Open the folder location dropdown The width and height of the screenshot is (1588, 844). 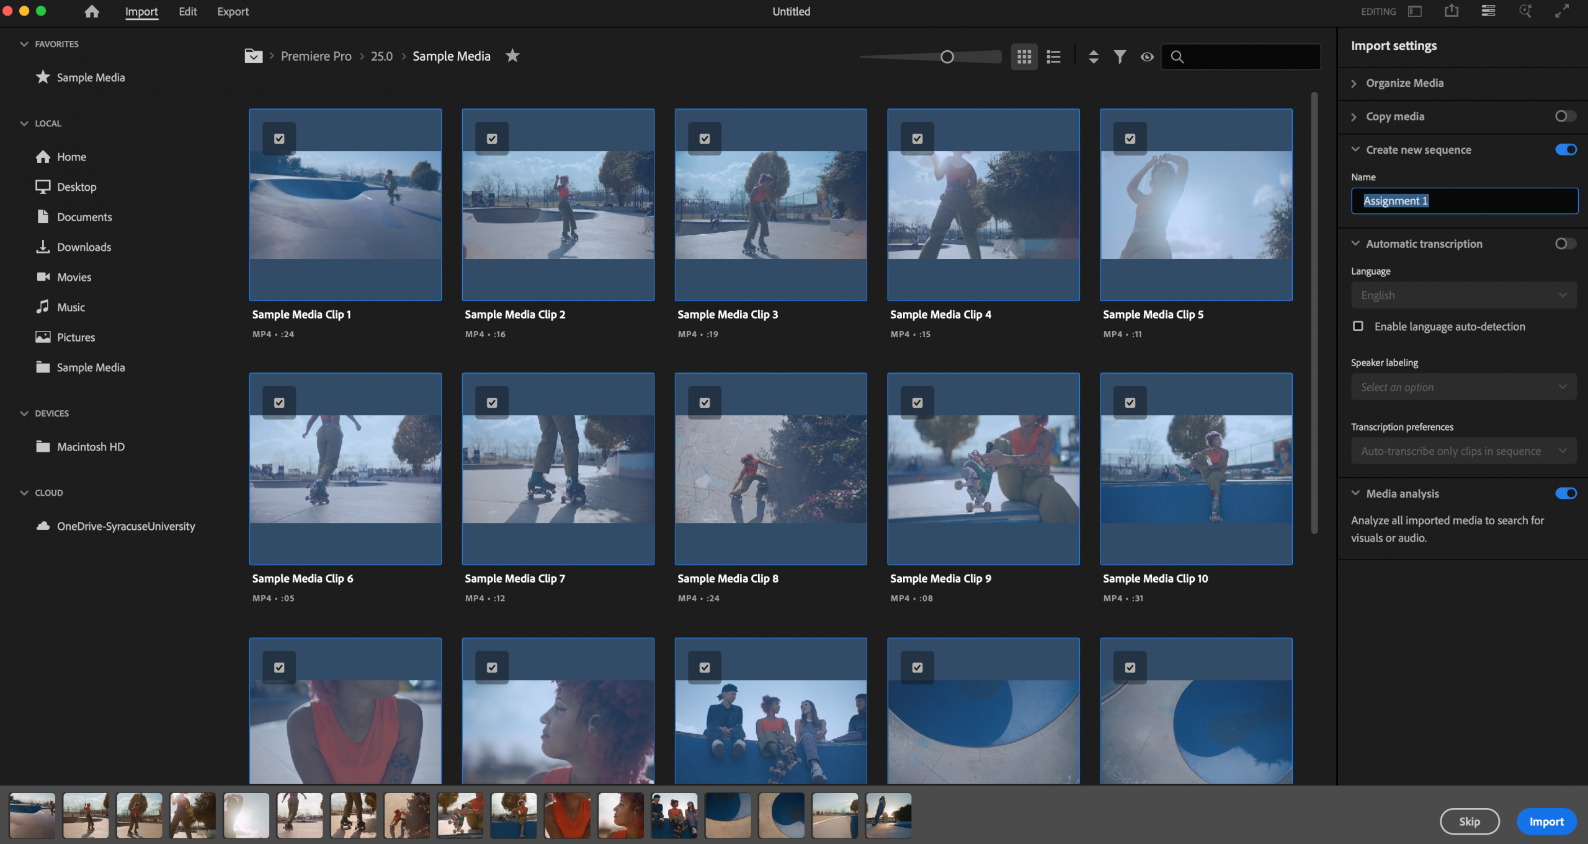[253, 56]
